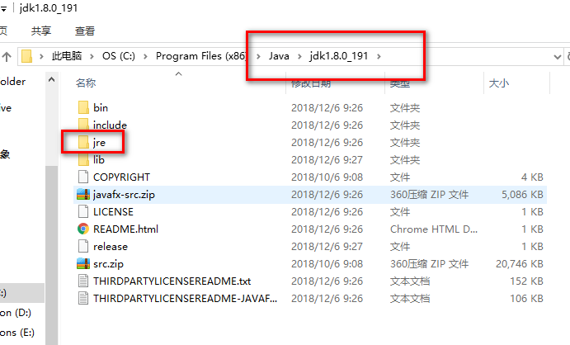This screenshot has height=345, width=570.
Task: Open the include folder icon
Action: pos(83,125)
